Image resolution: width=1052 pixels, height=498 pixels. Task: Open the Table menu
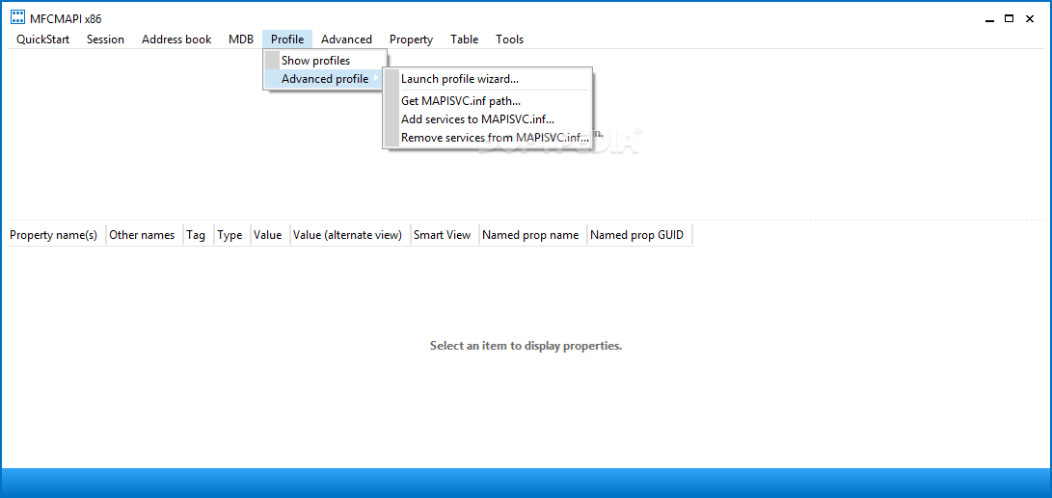464,39
